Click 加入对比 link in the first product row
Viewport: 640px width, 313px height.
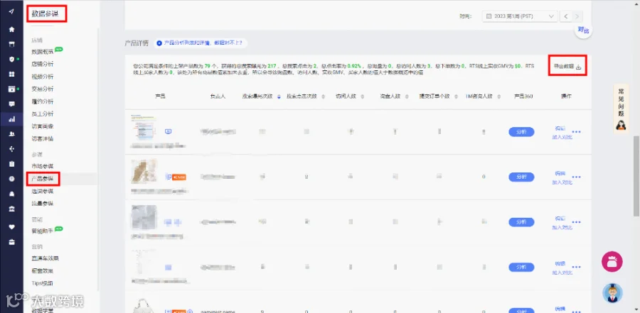click(x=562, y=138)
